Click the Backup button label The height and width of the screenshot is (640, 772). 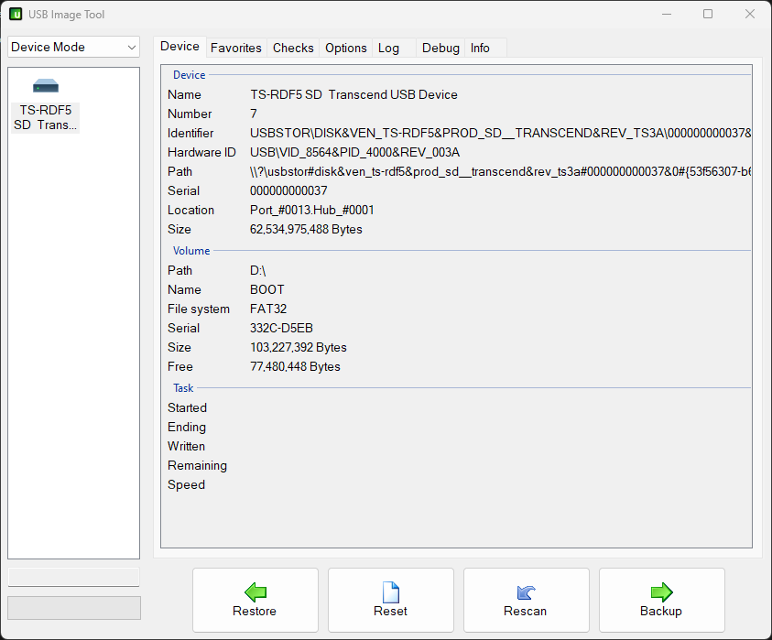tap(660, 611)
